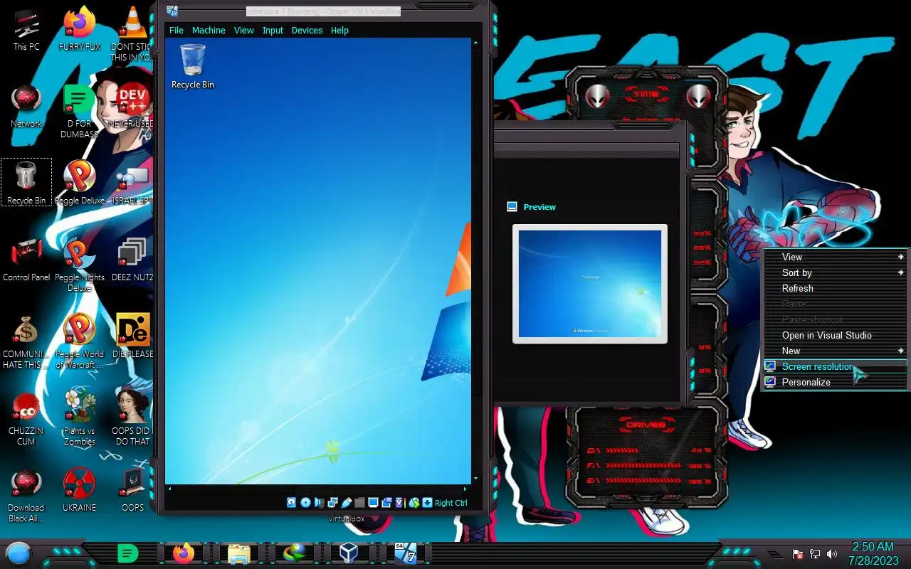
Task: Select the Firefox FURRY FUX desktop shortcut
Action: [79, 31]
